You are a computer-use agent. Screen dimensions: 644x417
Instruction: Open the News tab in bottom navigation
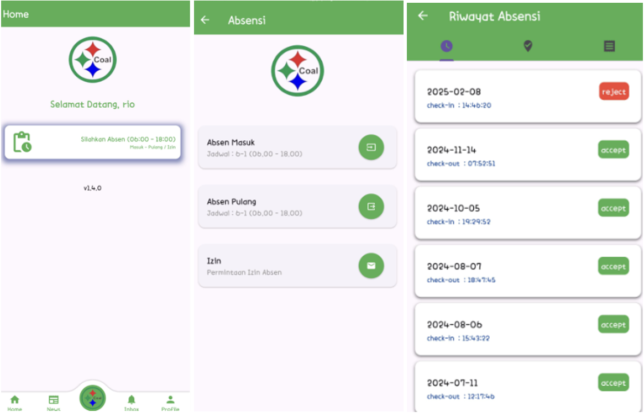54,400
